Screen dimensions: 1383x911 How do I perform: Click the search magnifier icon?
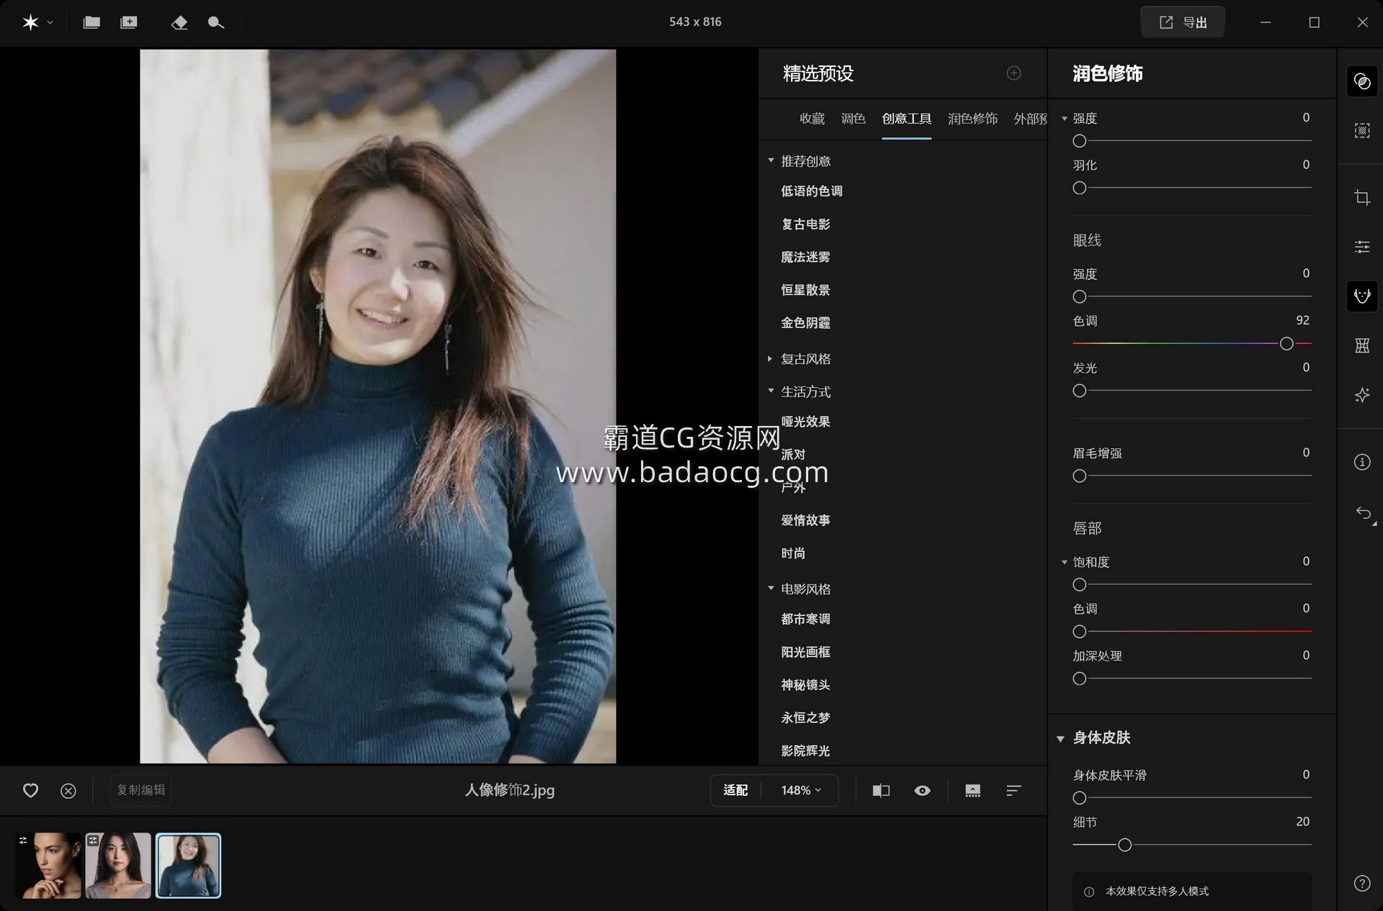215,22
